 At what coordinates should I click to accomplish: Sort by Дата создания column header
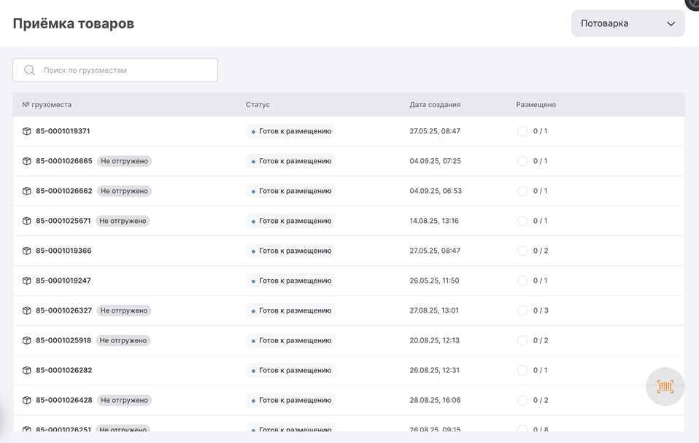pyautogui.click(x=435, y=105)
